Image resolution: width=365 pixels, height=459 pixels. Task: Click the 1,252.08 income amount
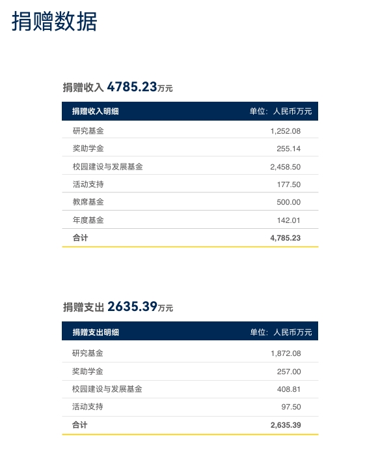coord(285,131)
